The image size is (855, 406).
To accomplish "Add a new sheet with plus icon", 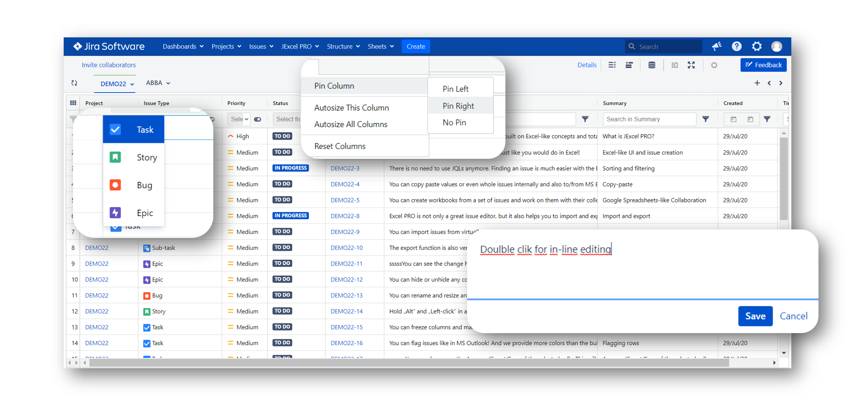I will (757, 83).
